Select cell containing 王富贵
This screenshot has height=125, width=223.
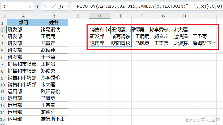[x=54, y=105]
